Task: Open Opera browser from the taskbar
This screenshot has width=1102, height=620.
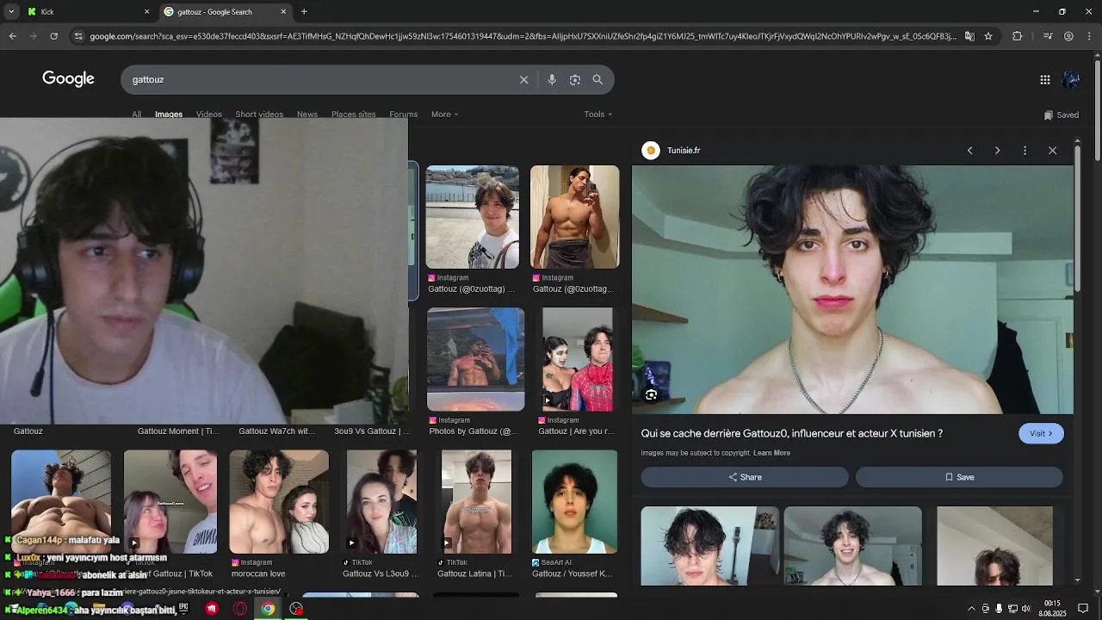Action: [x=240, y=609]
